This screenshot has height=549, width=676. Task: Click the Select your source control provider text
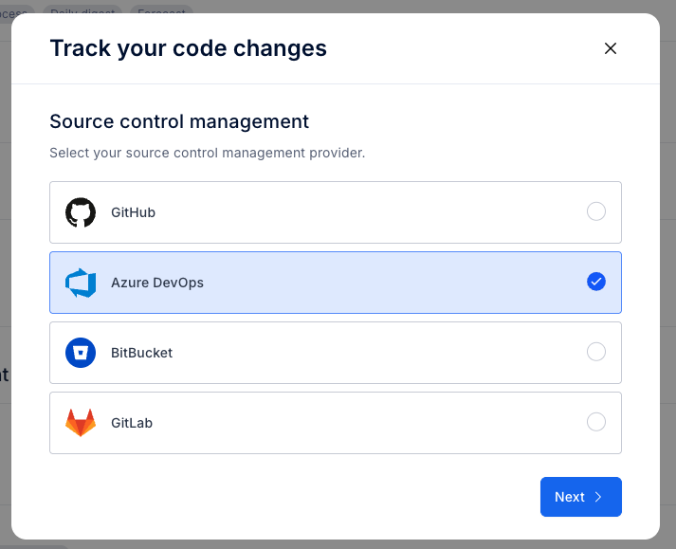click(x=208, y=153)
